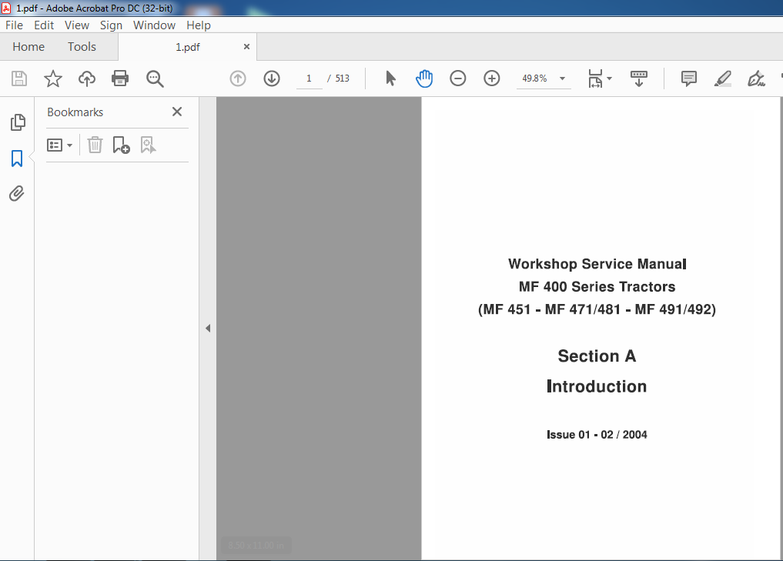The width and height of the screenshot is (783, 561).
Task: Switch to the Home tab
Action: tap(28, 47)
